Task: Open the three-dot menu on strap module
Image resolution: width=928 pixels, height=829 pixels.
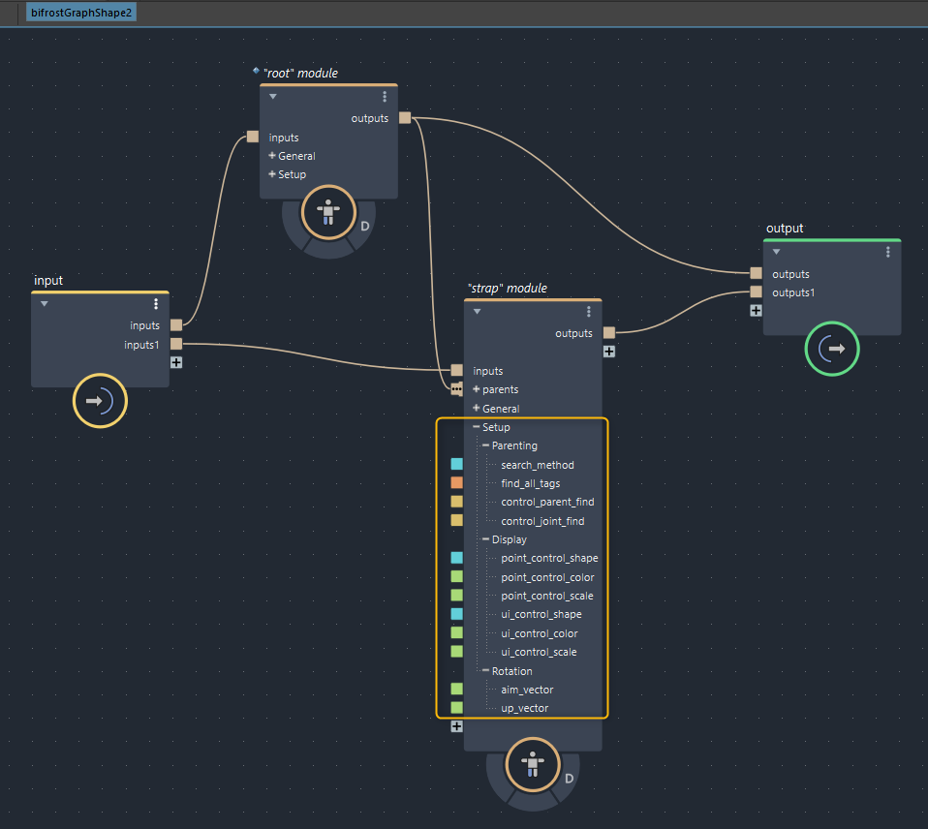Action: tap(589, 312)
